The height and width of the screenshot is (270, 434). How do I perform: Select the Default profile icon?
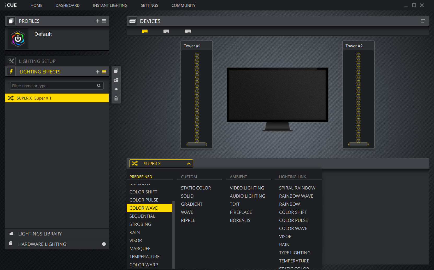pos(18,39)
